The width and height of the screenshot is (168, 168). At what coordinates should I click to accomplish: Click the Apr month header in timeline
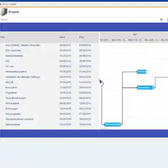point(135,34)
